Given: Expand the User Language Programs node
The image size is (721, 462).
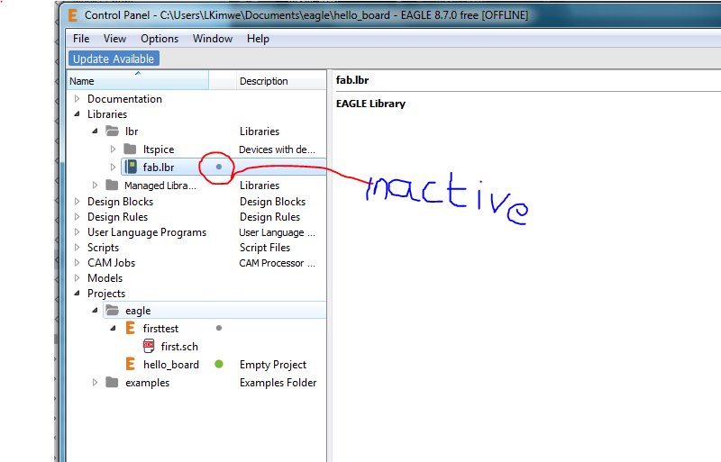Looking at the screenshot, I should coord(78,231).
